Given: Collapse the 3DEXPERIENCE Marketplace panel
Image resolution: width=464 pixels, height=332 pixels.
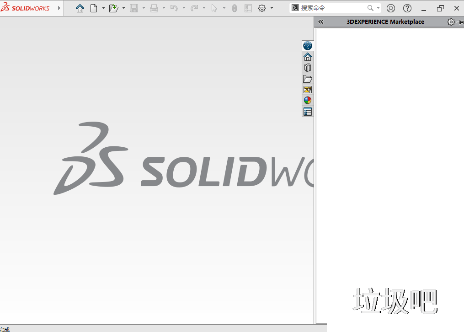Looking at the screenshot, I should 321,22.
